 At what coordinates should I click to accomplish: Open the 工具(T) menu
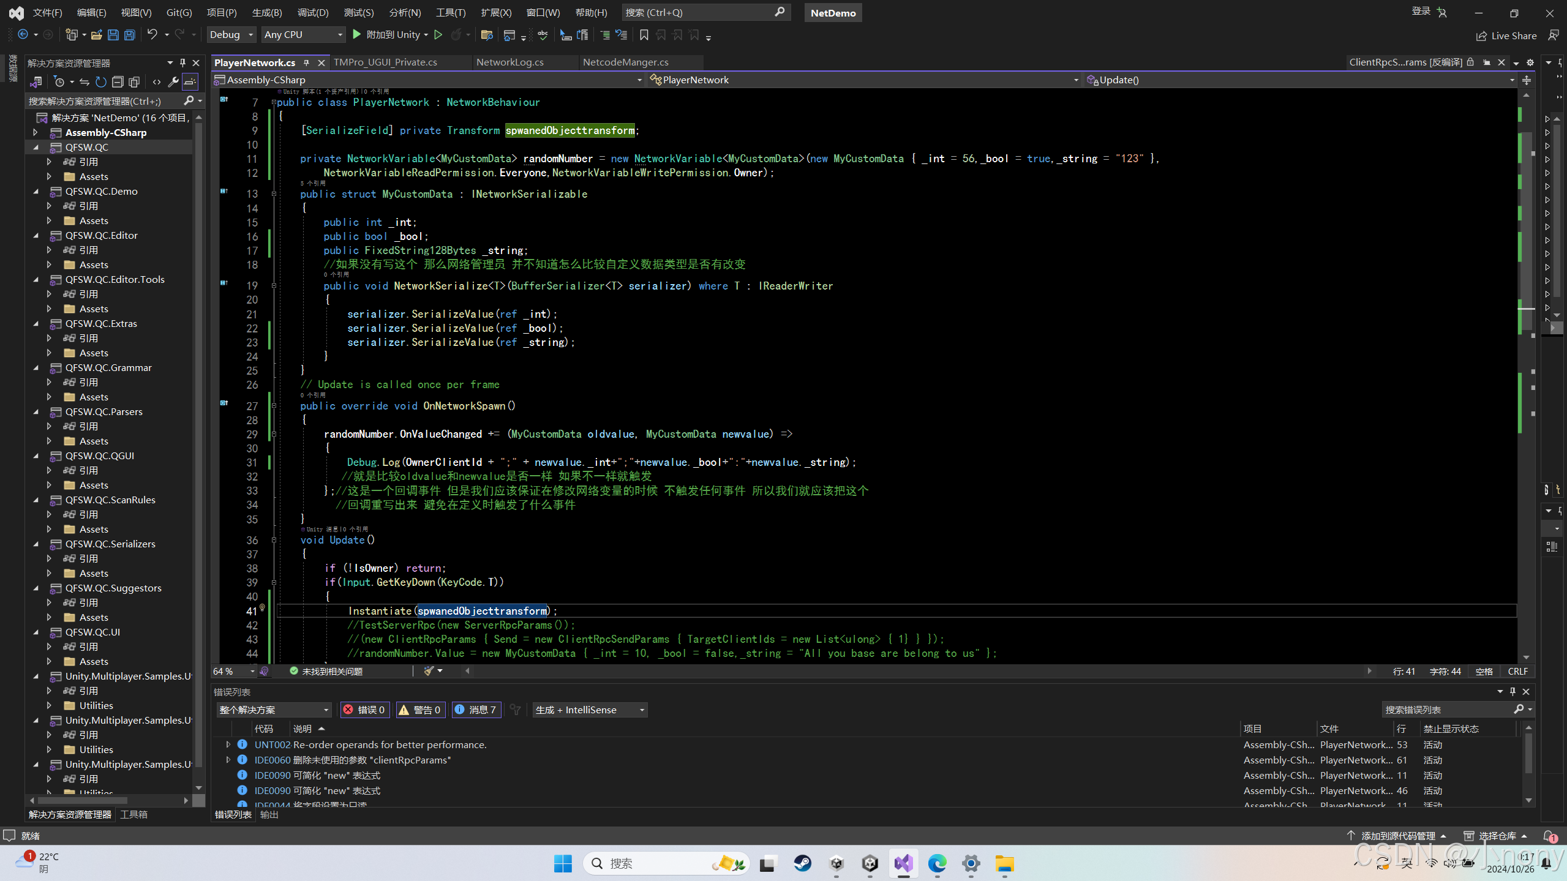451,12
